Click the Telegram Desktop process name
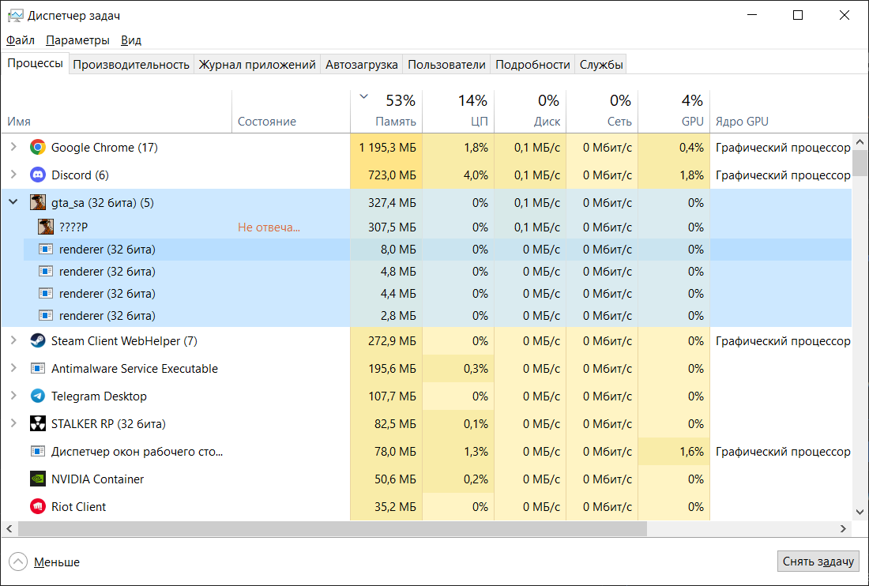 pos(100,396)
